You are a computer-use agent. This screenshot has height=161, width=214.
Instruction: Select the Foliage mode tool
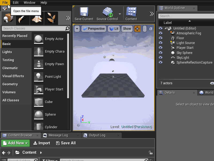coord(51,18)
